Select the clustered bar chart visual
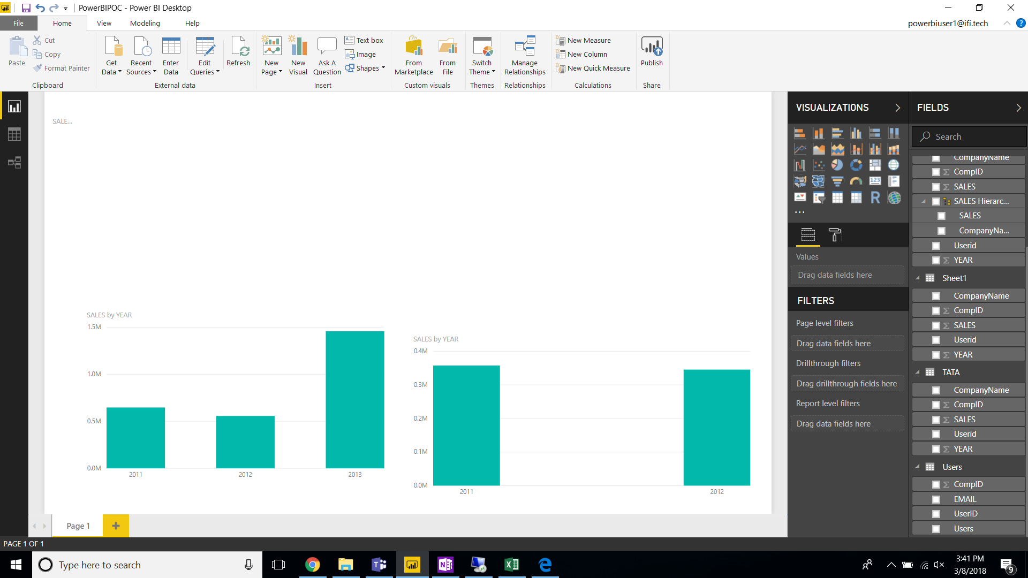This screenshot has height=578, width=1028. click(837, 133)
